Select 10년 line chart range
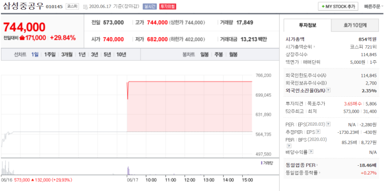This screenshot has height=191, width=384. 121,55
